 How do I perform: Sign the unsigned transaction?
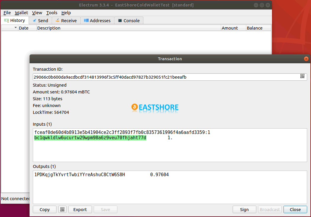tap(244, 210)
